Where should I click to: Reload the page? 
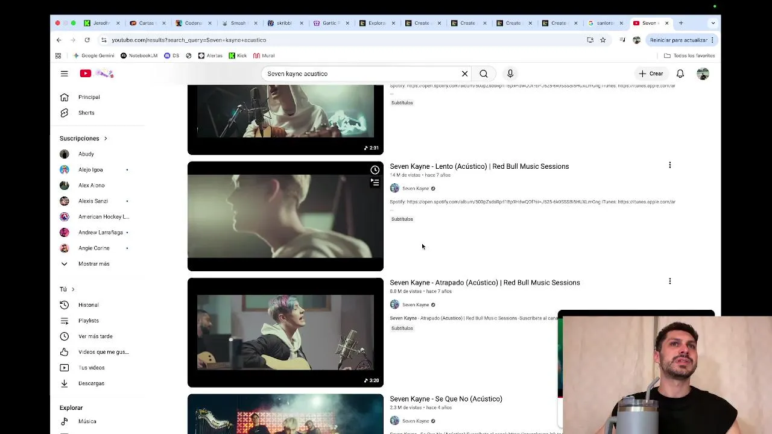(x=87, y=40)
